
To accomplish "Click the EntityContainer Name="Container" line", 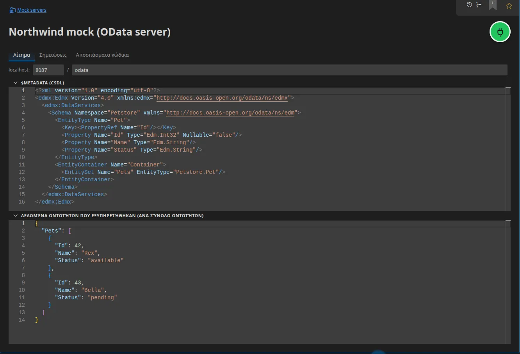I will tap(110, 164).
